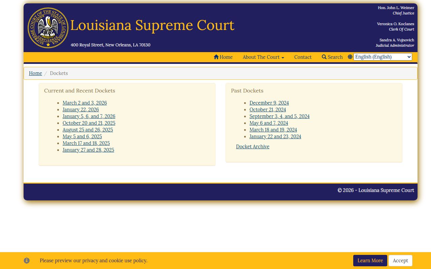Image resolution: width=431 pixels, height=269 pixels.
Task: Click the Home breadcrumb link
Action: coord(35,73)
